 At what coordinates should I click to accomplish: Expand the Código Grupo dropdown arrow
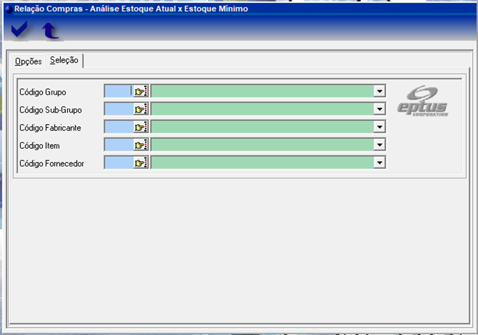(x=380, y=92)
